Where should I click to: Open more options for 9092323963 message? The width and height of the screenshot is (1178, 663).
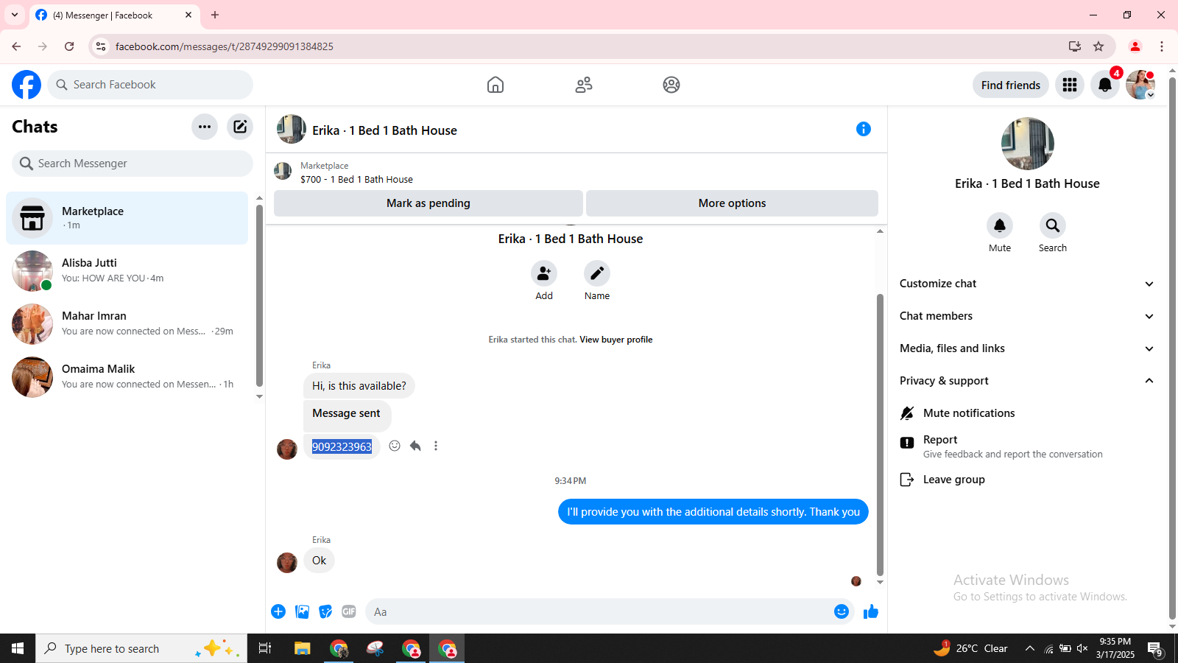[436, 446]
